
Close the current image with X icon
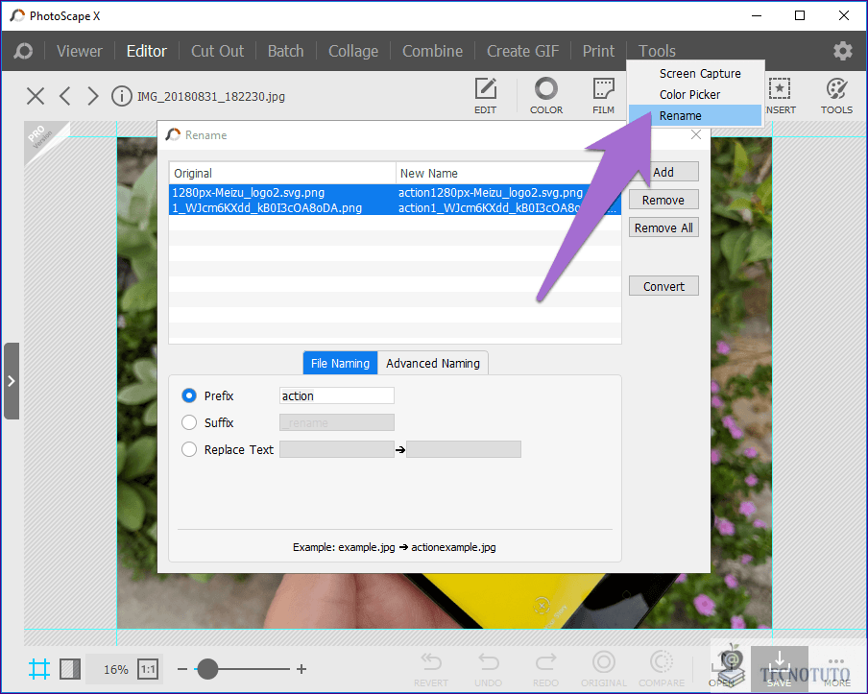pos(36,96)
